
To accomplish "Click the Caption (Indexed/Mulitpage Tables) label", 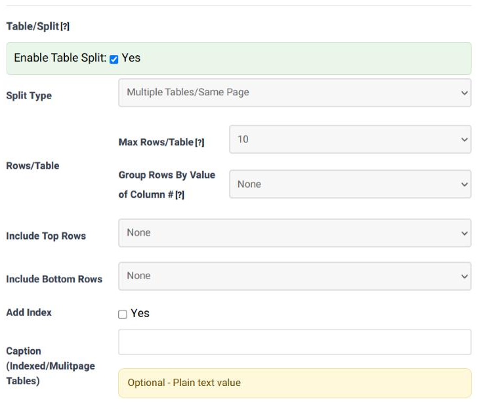I will (51, 366).
